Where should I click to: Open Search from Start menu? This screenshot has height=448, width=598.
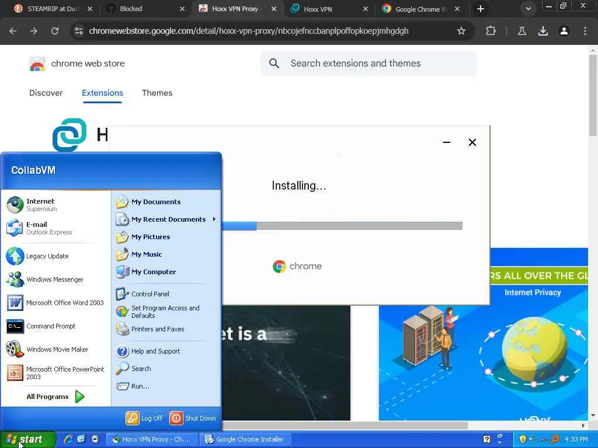(166, 369)
